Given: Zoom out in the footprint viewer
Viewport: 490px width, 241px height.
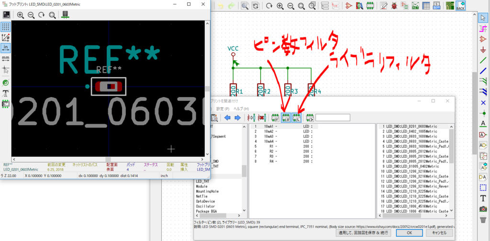Looking at the screenshot, I should click(x=31, y=15).
